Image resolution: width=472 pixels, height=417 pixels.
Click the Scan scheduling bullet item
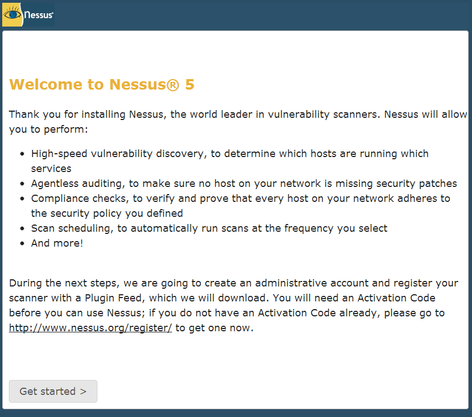pos(209,228)
